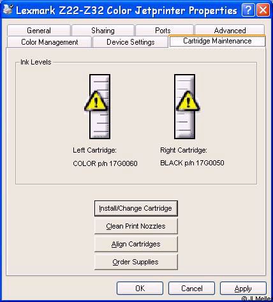The image size is (273, 302).
Task: Click the left cartridge warning triangle icon
Action: 96,101
